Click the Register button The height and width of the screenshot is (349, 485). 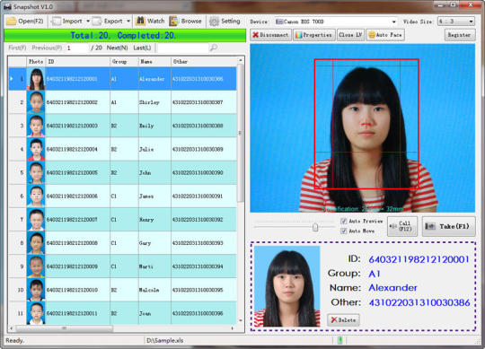[459, 35]
